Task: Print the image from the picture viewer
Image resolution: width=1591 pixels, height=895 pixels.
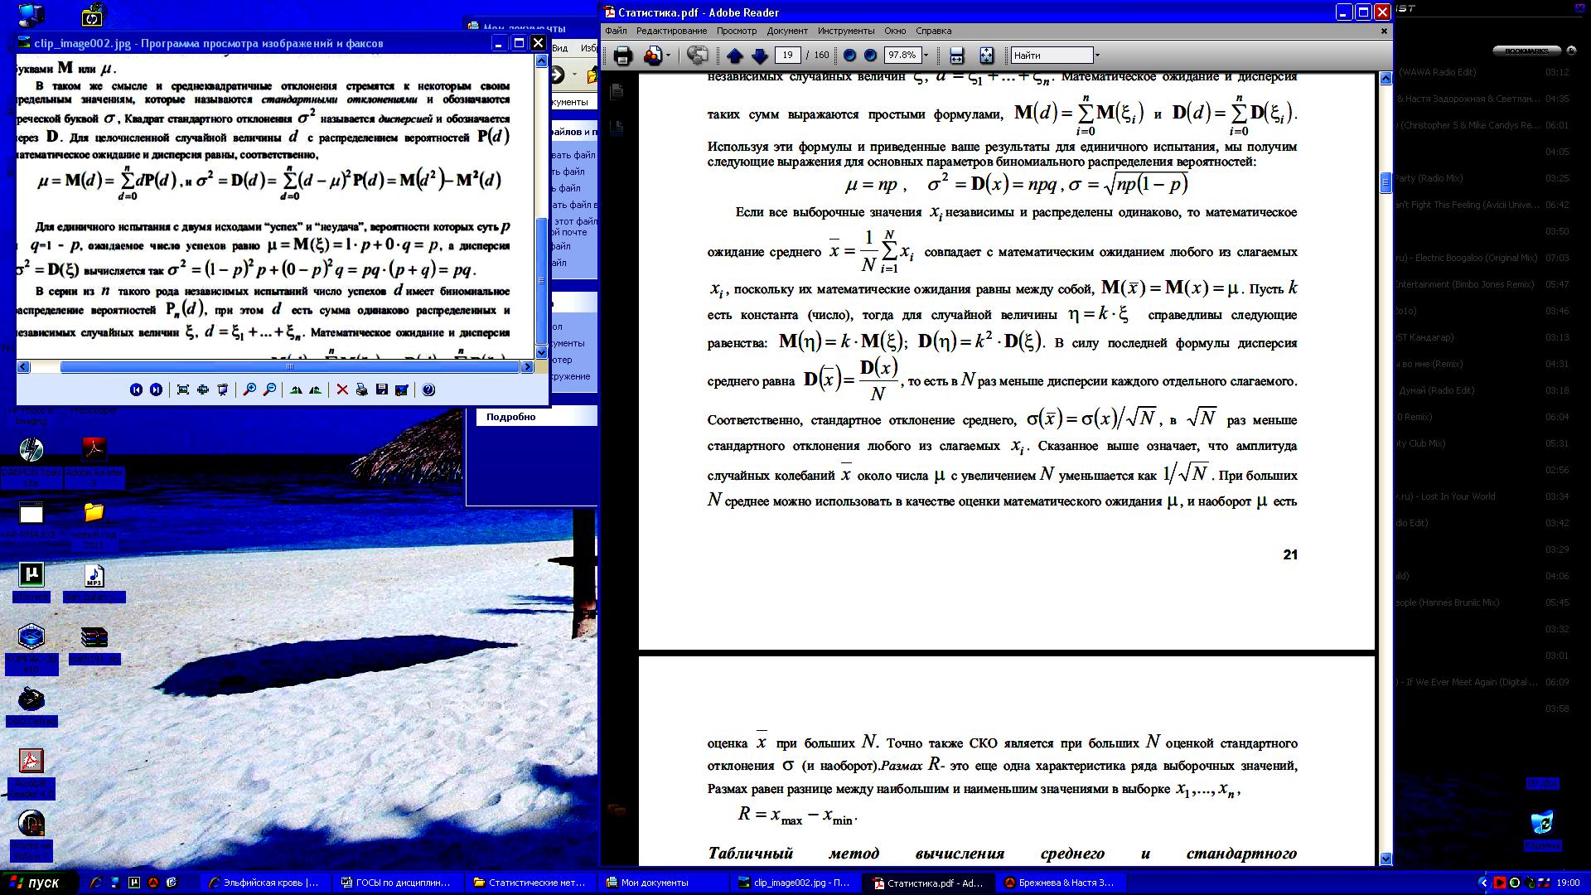Action: pyautogui.click(x=362, y=389)
